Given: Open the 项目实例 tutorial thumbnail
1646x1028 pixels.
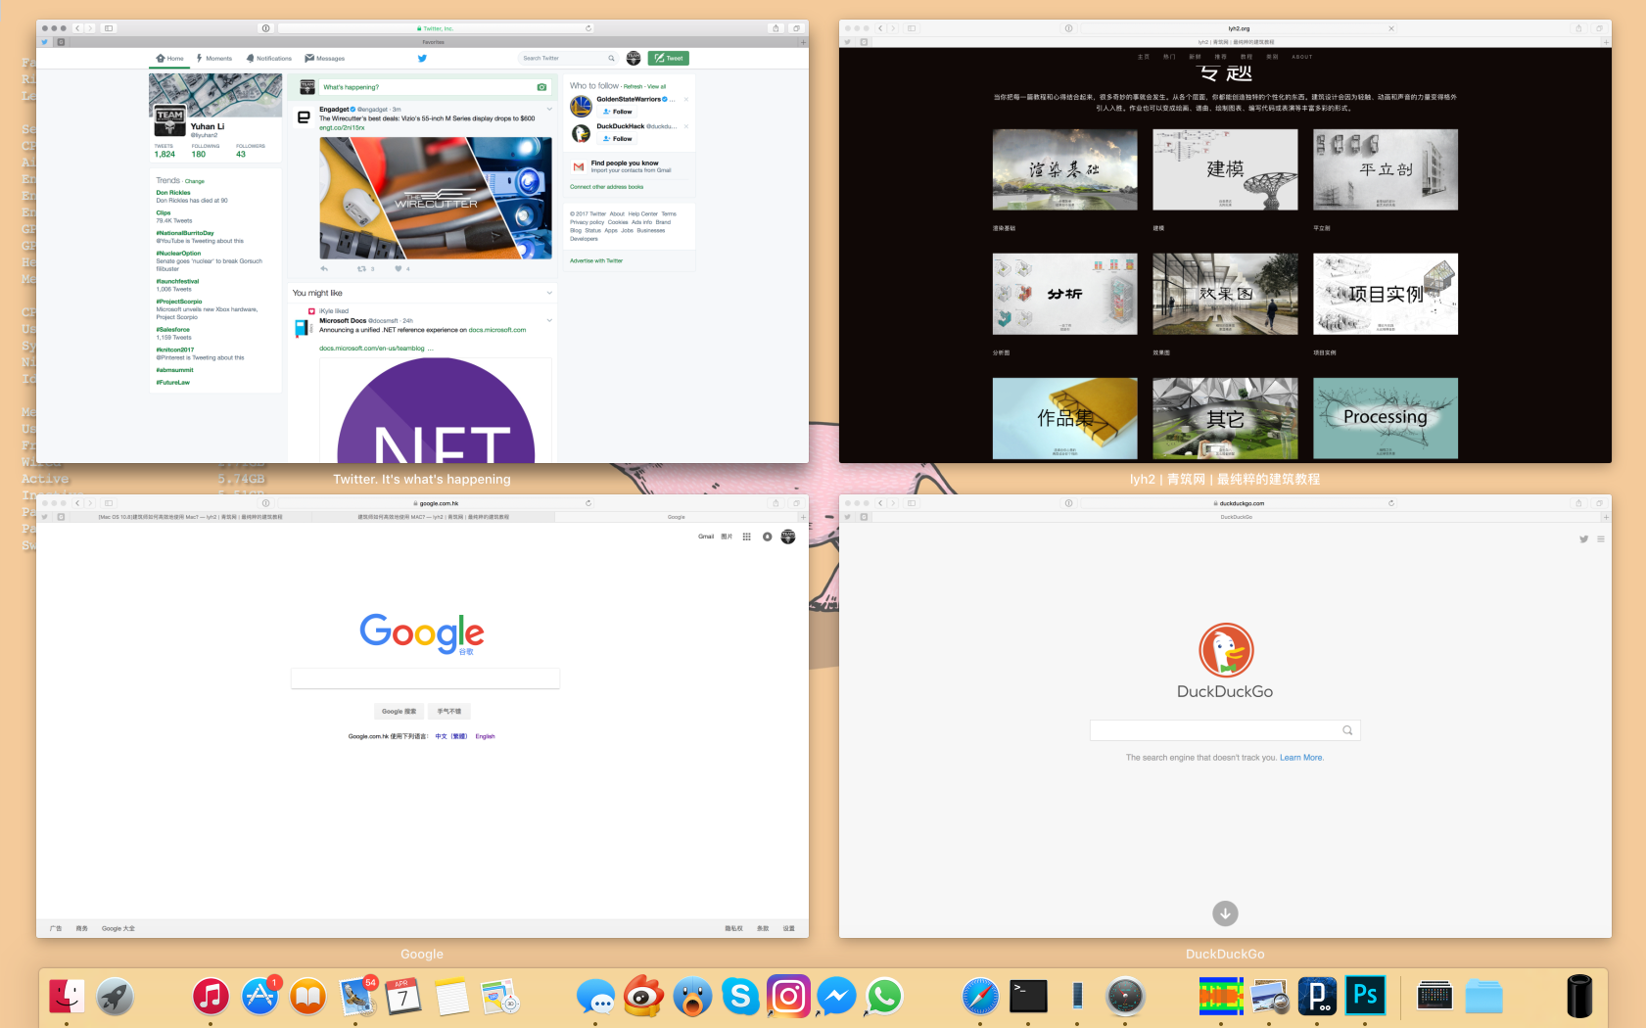Looking at the screenshot, I should tap(1386, 294).
